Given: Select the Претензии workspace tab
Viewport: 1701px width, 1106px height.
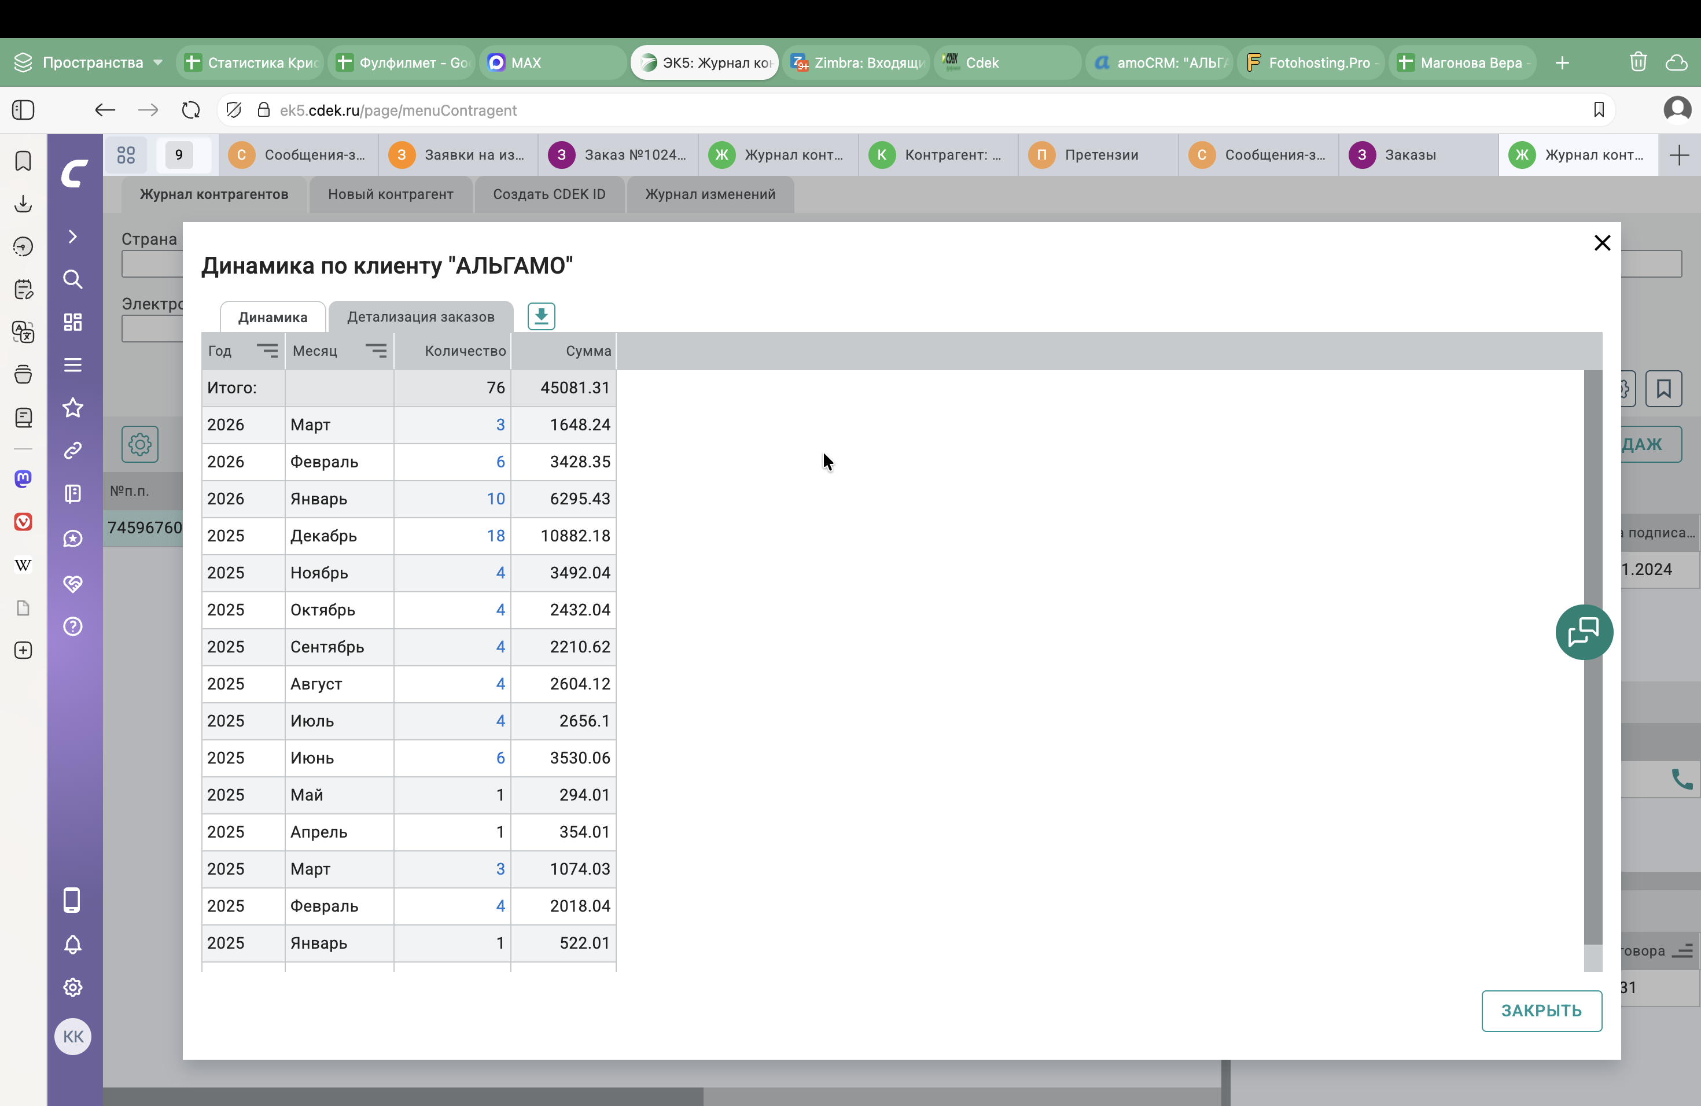Looking at the screenshot, I should (1100, 155).
